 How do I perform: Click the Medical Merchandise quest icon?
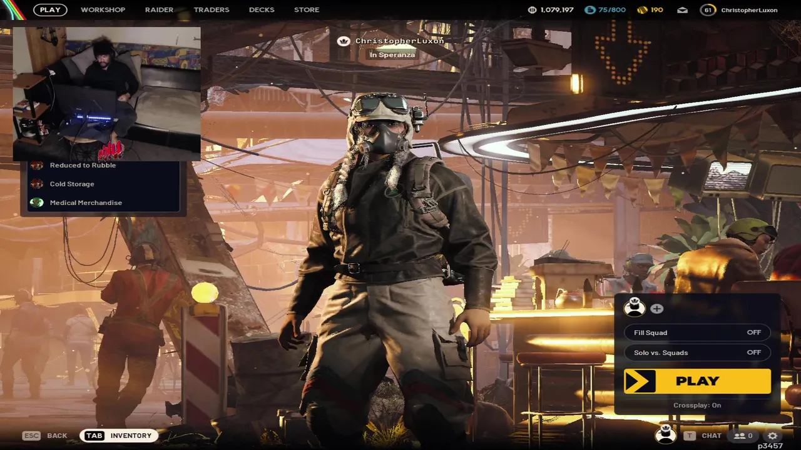37,202
